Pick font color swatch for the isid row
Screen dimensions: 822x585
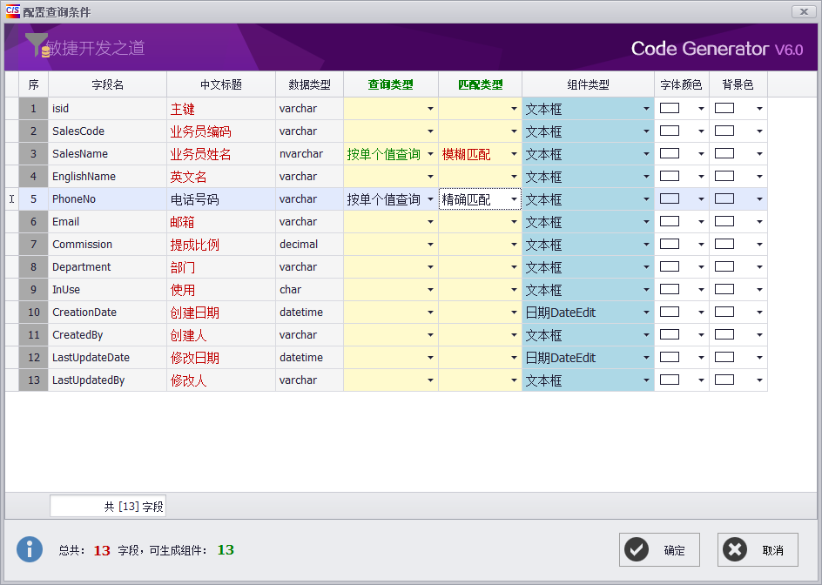(x=670, y=108)
